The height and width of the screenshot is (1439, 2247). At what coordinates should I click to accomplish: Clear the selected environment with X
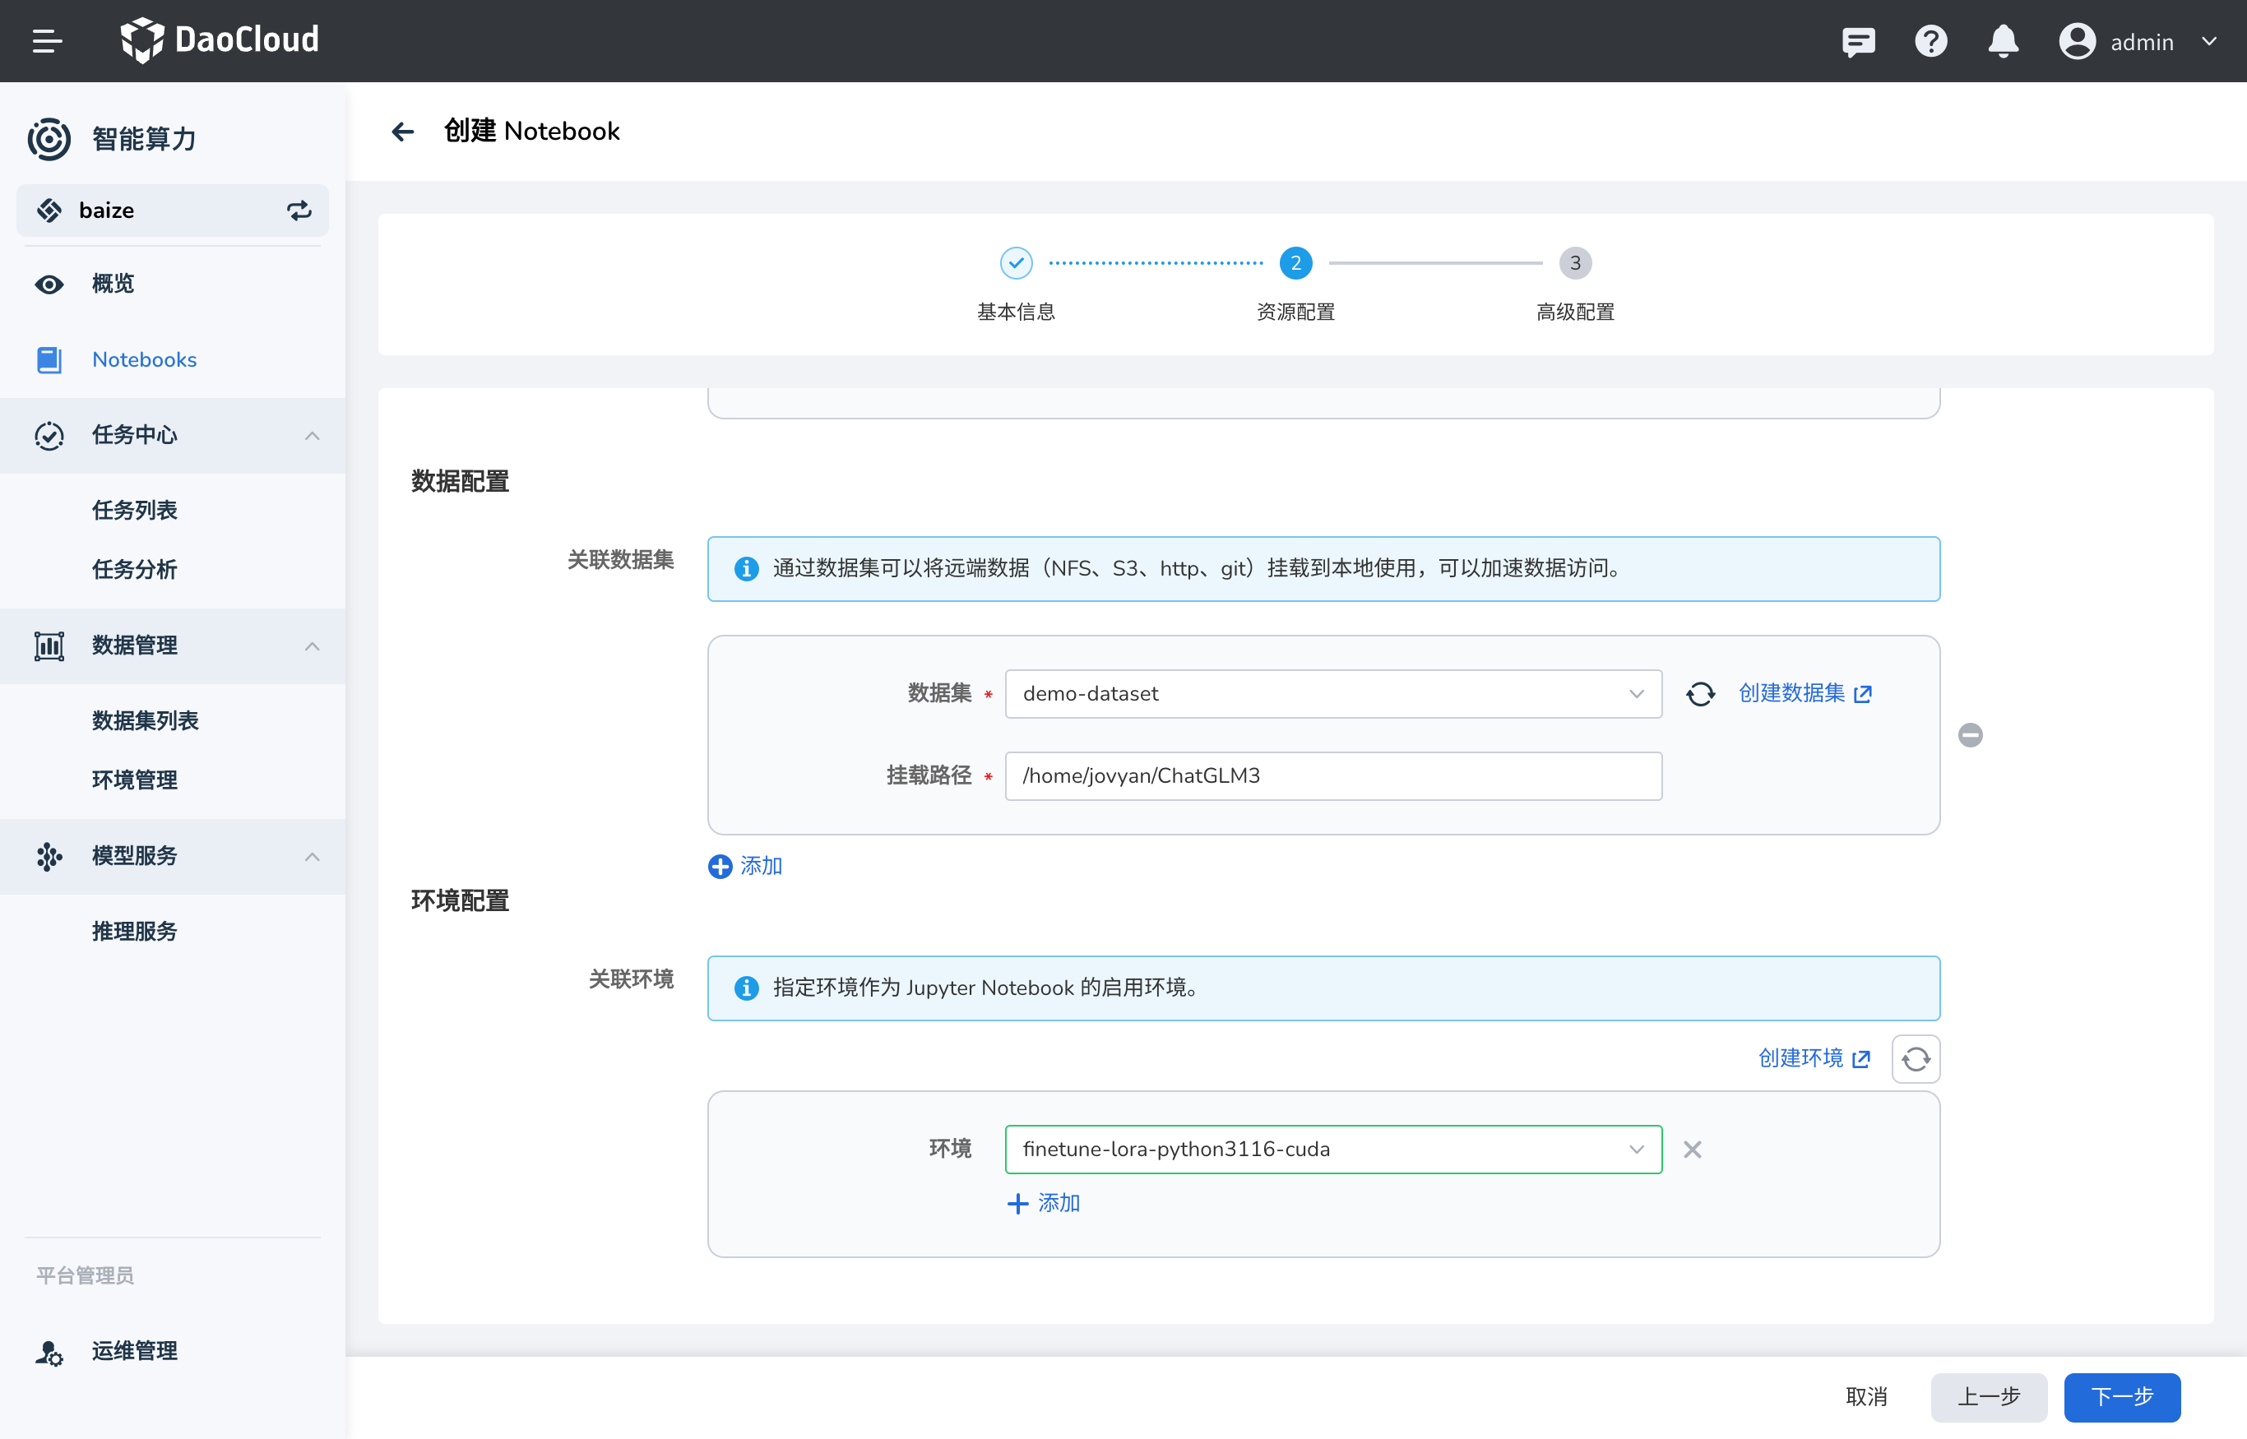tap(1692, 1150)
